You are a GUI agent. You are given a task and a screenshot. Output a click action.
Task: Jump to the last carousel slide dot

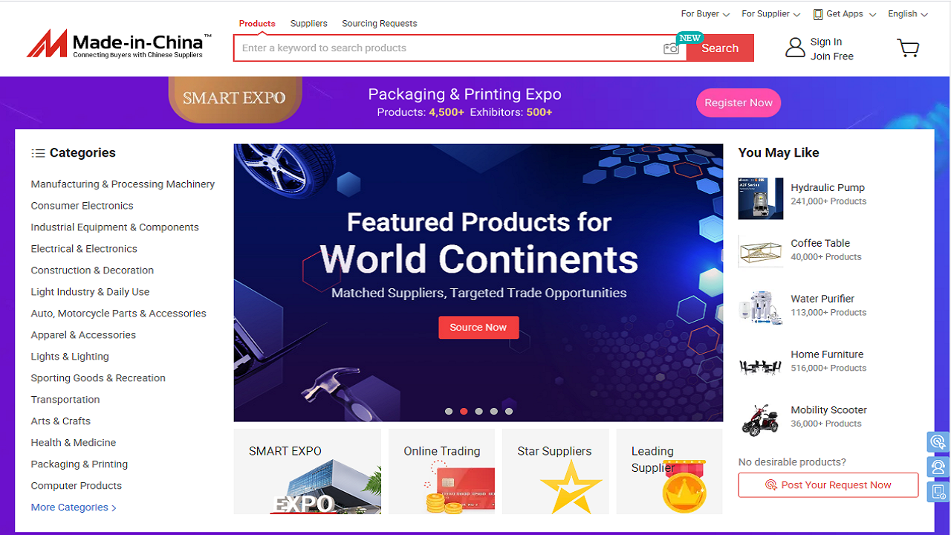pos(509,411)
